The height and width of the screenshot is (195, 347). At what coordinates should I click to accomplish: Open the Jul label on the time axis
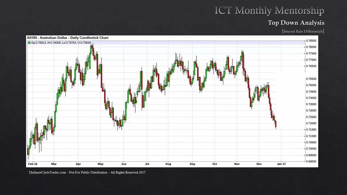coord(147,164)
